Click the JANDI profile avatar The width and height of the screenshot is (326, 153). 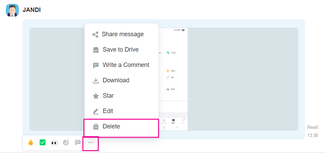[x=12, y=10]
